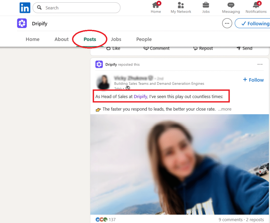Open the post options three-dot menu
270x223 pixels.
point(260,64)
